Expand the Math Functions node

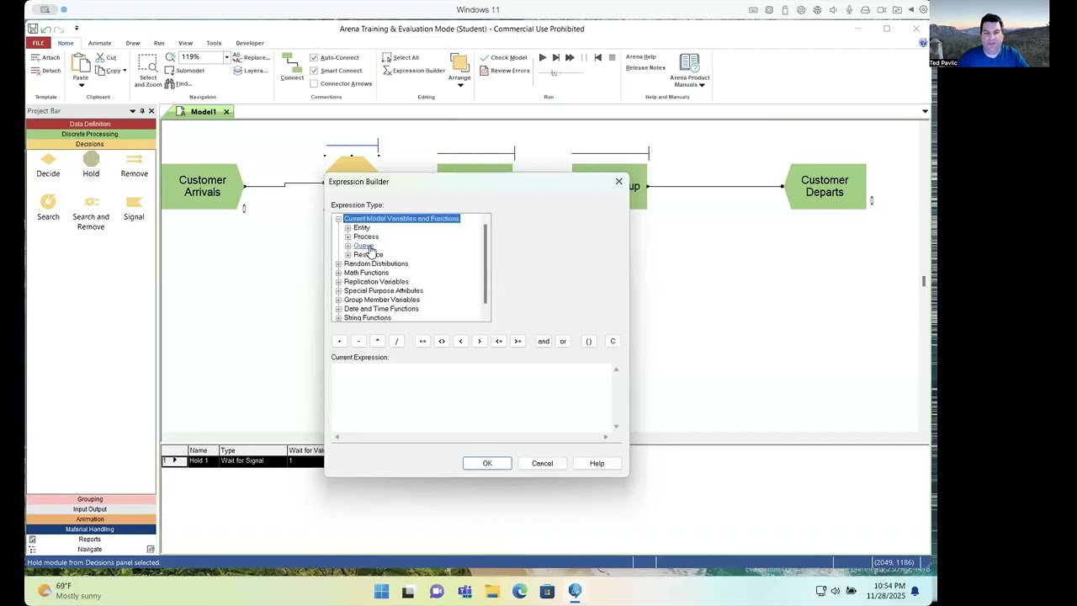[338, 273]
